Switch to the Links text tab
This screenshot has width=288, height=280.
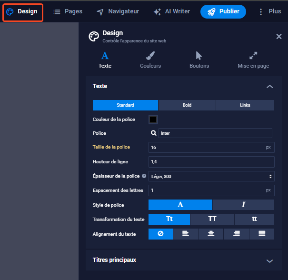245,105
